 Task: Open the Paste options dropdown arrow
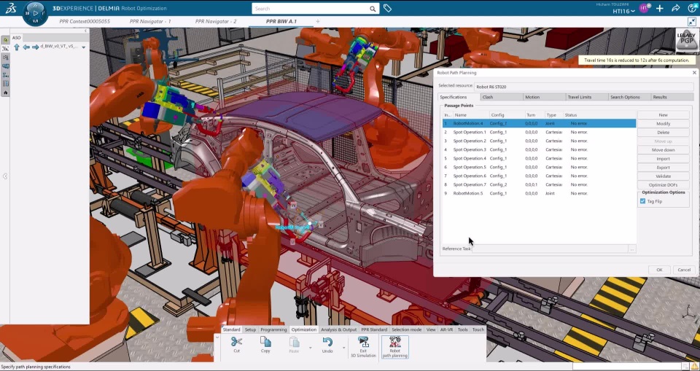tap(311, 347)
